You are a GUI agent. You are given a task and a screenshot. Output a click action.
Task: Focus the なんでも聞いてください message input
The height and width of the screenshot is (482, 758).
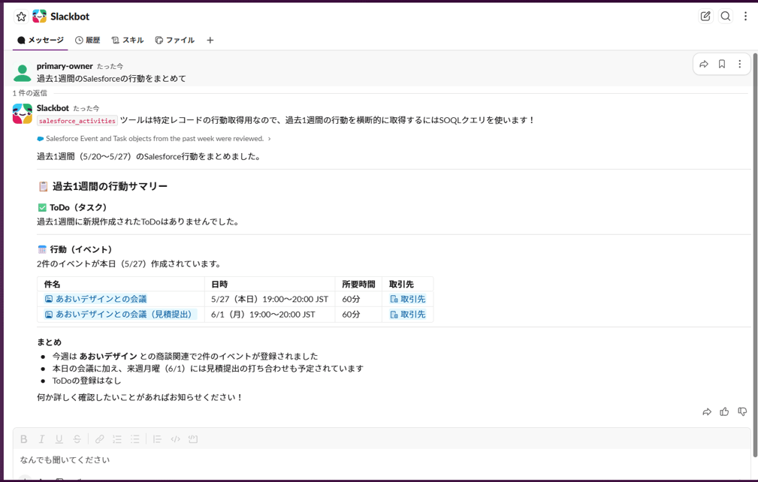(382, 459)
